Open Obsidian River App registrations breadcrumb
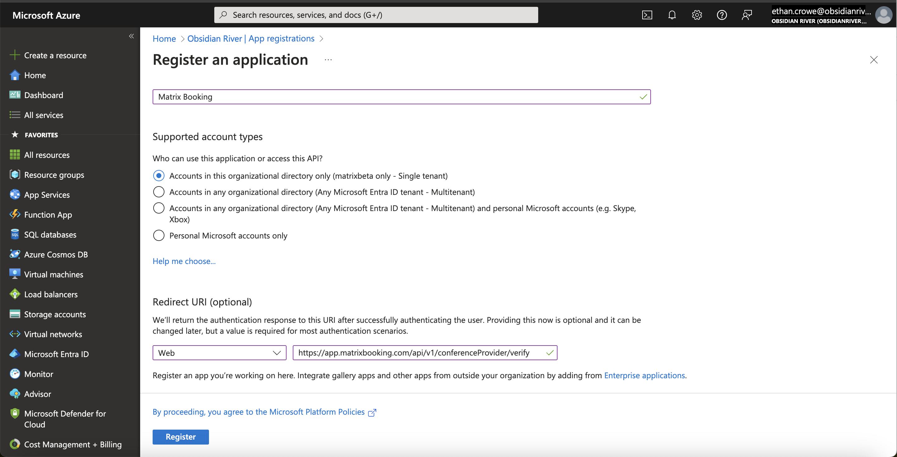 tap(250, 39)
